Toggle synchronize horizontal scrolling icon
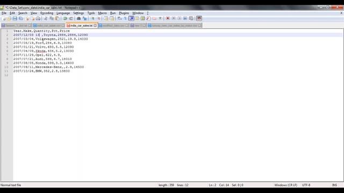The height and width of the screenshot is (193, 344). (x=112, y=18)
